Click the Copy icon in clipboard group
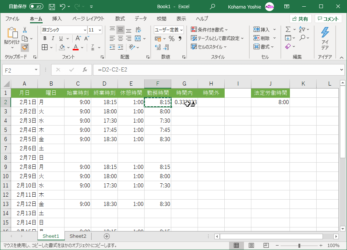This screenshot has width=347, height=250. click(25, 39)
